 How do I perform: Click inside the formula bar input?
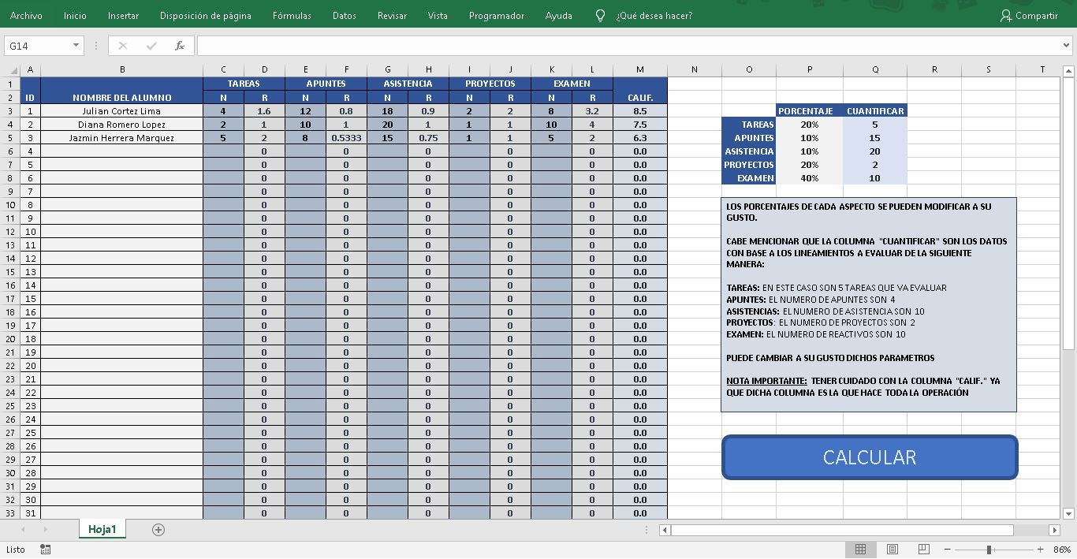[x=627, y=46]
